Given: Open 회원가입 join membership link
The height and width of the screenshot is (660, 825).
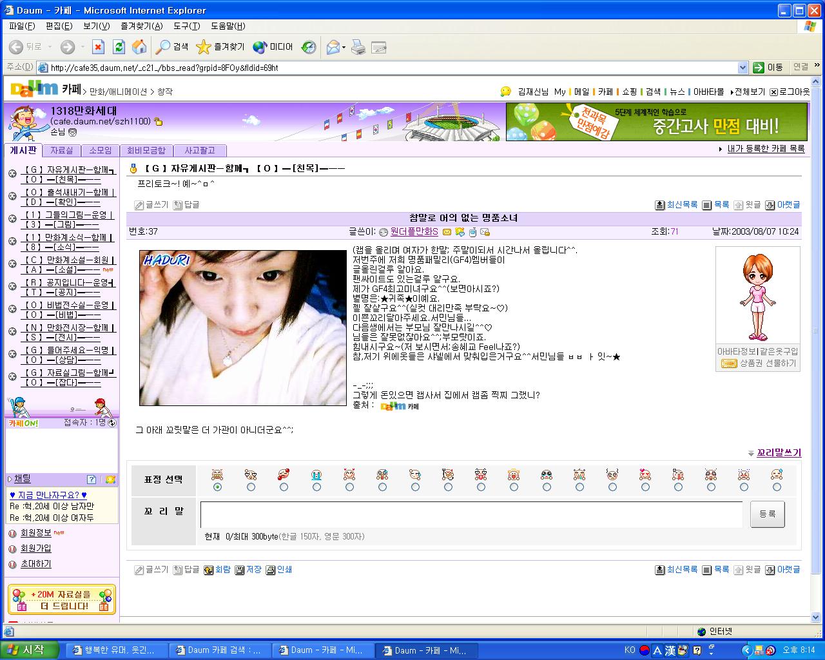Looking at the screenshot, I should 35,548.
